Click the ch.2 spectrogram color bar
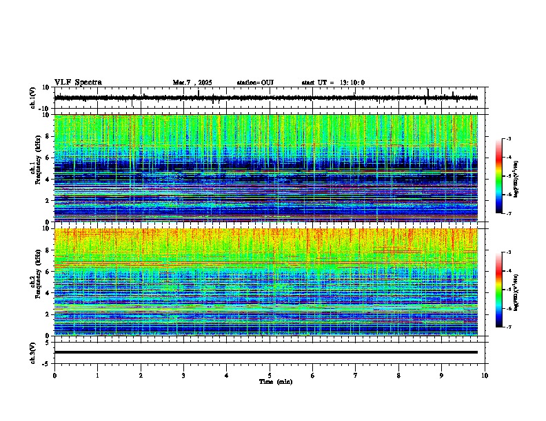 (x=499, y=290)
